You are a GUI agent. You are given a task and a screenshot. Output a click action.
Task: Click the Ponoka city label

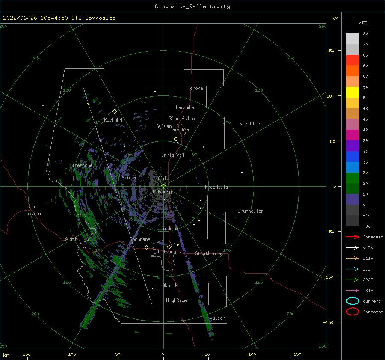coord(195,88)
